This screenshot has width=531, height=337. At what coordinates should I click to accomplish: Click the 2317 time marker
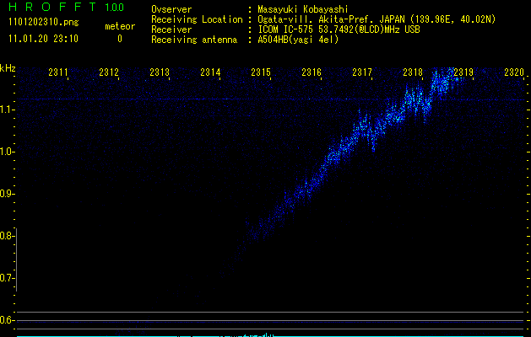[x=362, y=72]
